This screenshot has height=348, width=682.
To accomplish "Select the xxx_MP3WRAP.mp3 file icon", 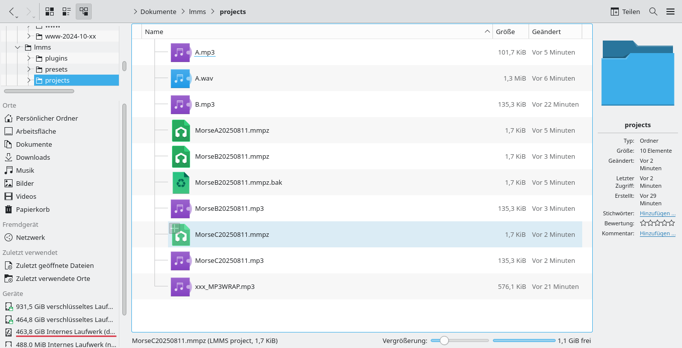I will tap(181, 287).
